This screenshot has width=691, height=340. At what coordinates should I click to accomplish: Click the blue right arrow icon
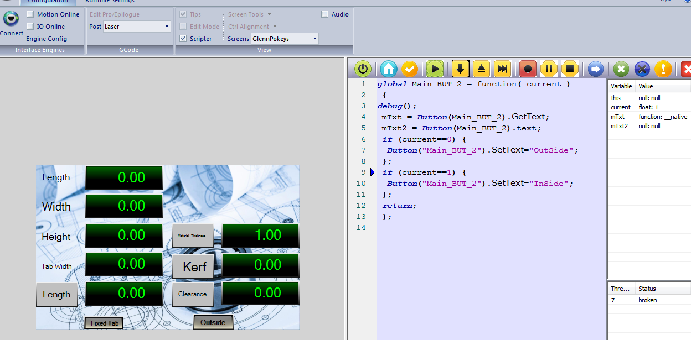(595, 69)
